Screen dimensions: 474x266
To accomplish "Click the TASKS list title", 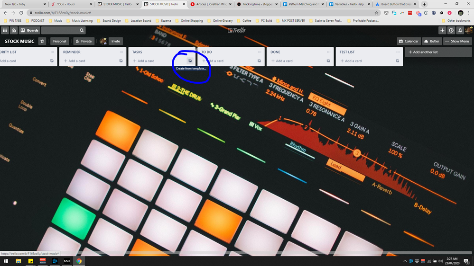I will [x=137, y=52].
